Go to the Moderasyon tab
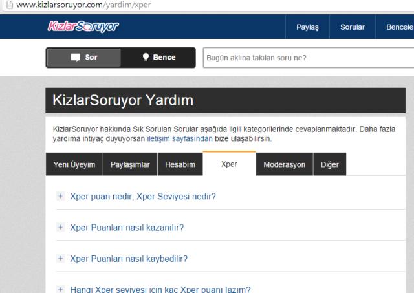 pyautogui.click(x=284, y=164)
